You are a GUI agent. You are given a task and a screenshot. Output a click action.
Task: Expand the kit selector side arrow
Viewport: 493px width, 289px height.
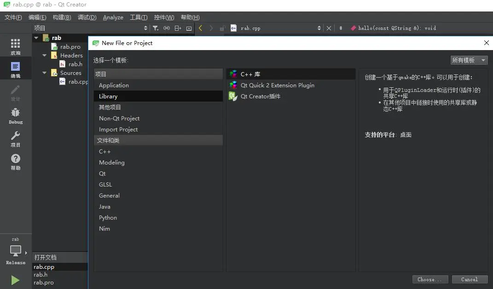[26, 253]
